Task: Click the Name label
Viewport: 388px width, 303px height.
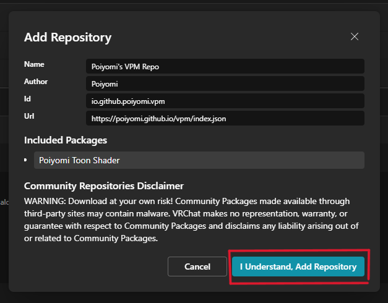Action: pos(34,64)
